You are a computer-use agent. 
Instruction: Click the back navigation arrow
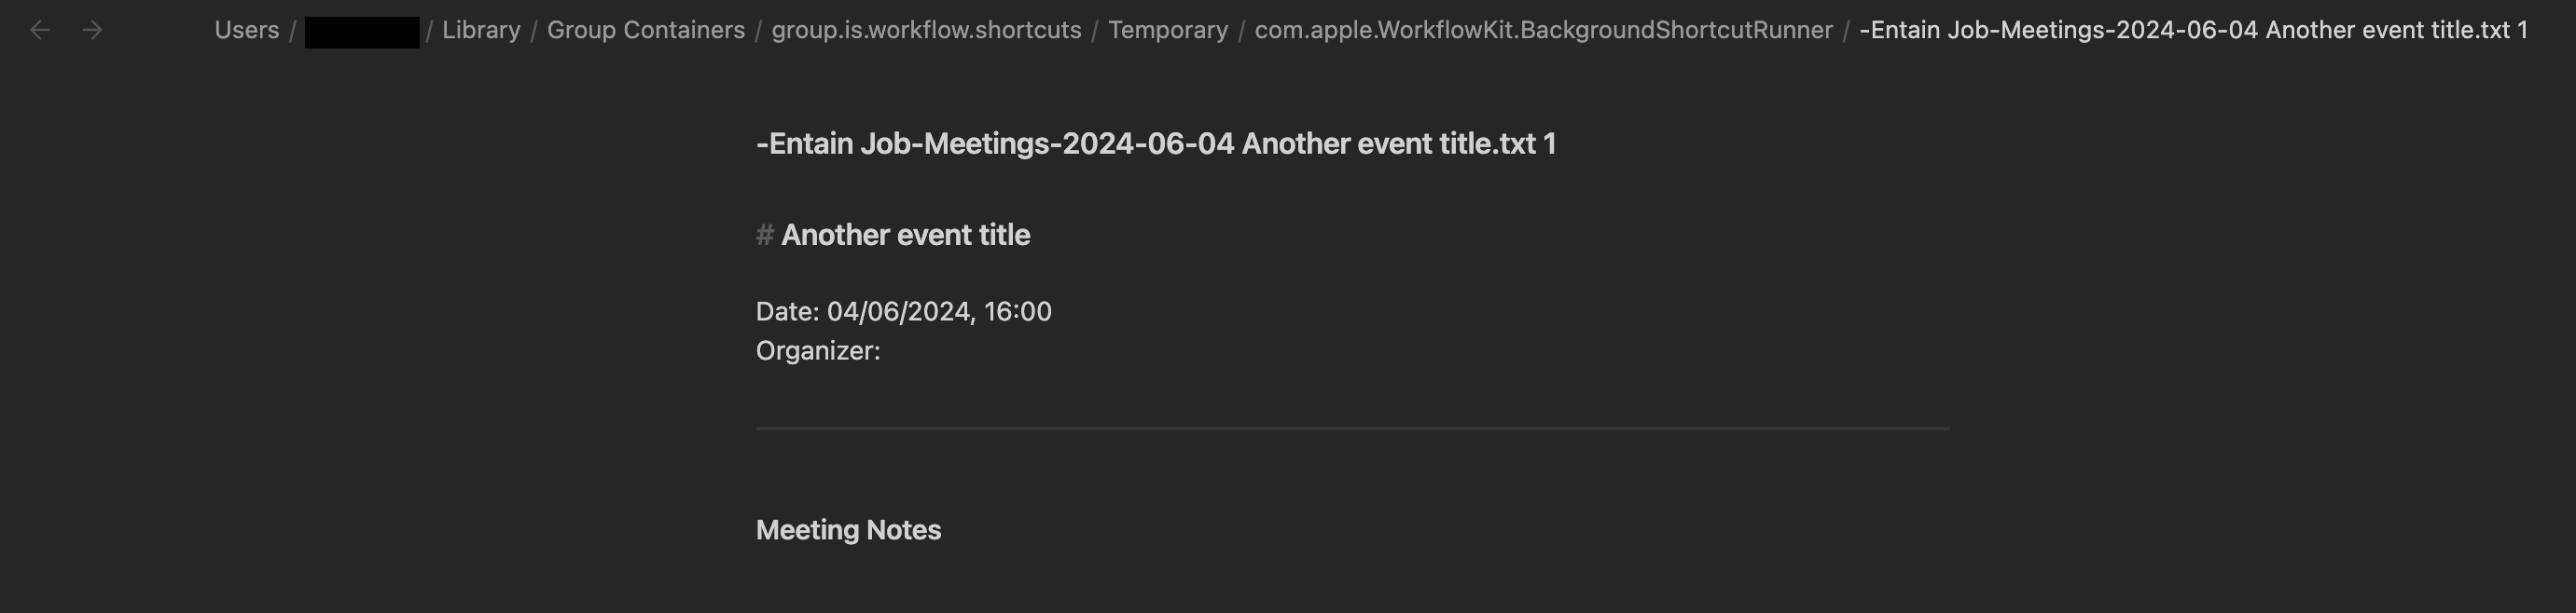[40, 31]
